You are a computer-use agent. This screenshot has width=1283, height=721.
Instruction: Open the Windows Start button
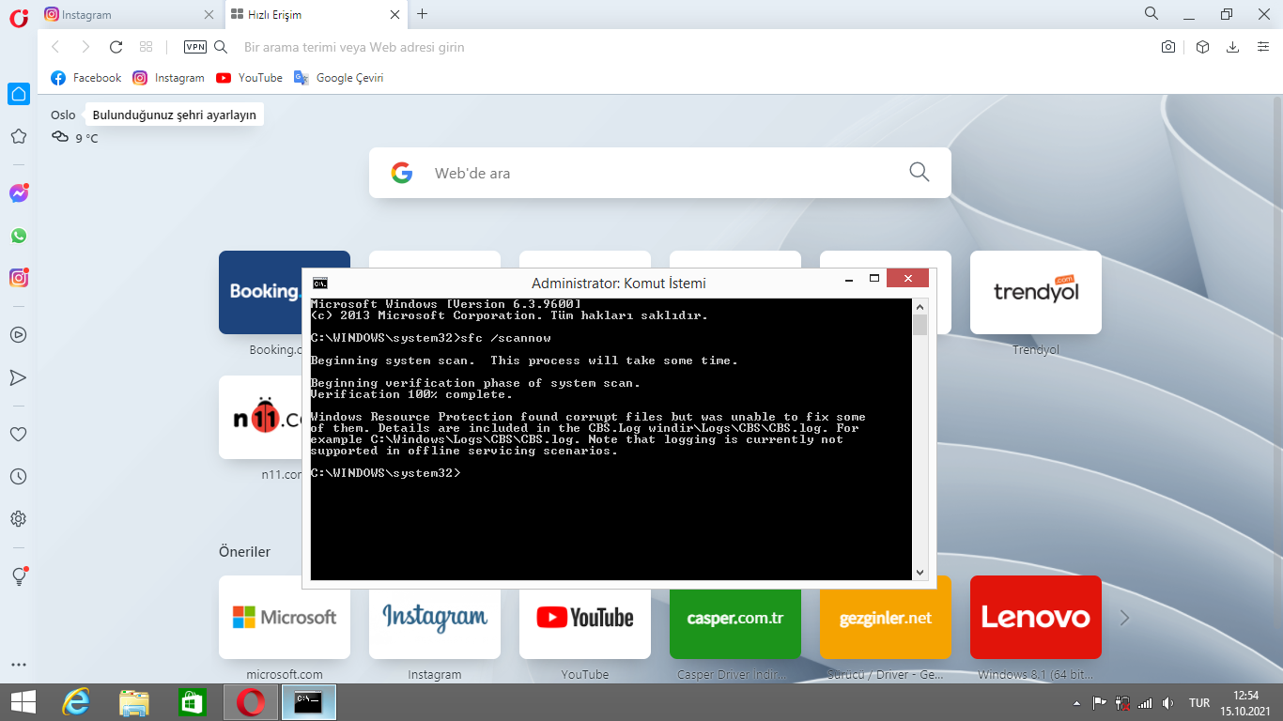coord(23,702)
